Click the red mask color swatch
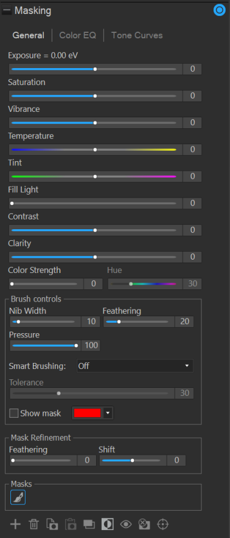The height and width of the screenshot is (538, 230). click(87, 413)
